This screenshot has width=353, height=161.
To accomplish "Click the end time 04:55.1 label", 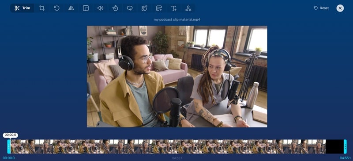I will [x=345, y=158].
